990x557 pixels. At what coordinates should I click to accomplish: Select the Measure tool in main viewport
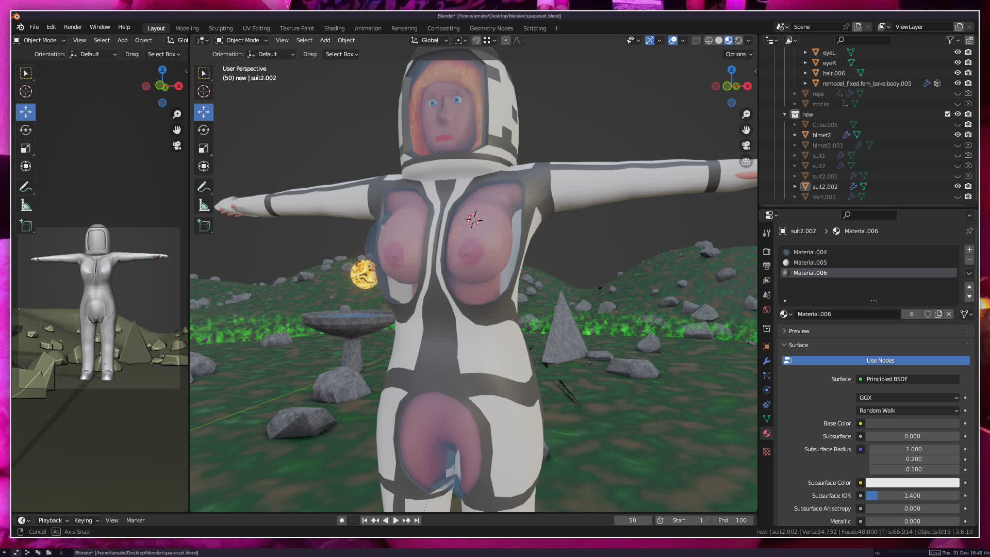point(204,206)
